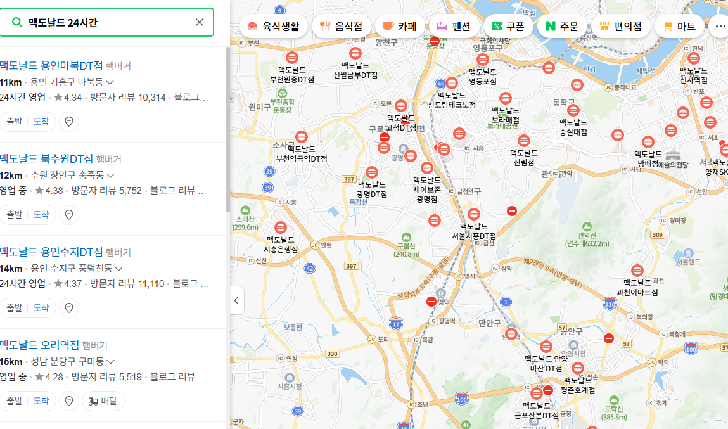Click 맥도날드 신림점 map marker
The image size is (728, 429).
(x=524, y=140)
